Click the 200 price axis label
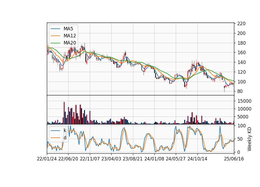This screenshot has height=187, width=260. click(x=241, y=33)
